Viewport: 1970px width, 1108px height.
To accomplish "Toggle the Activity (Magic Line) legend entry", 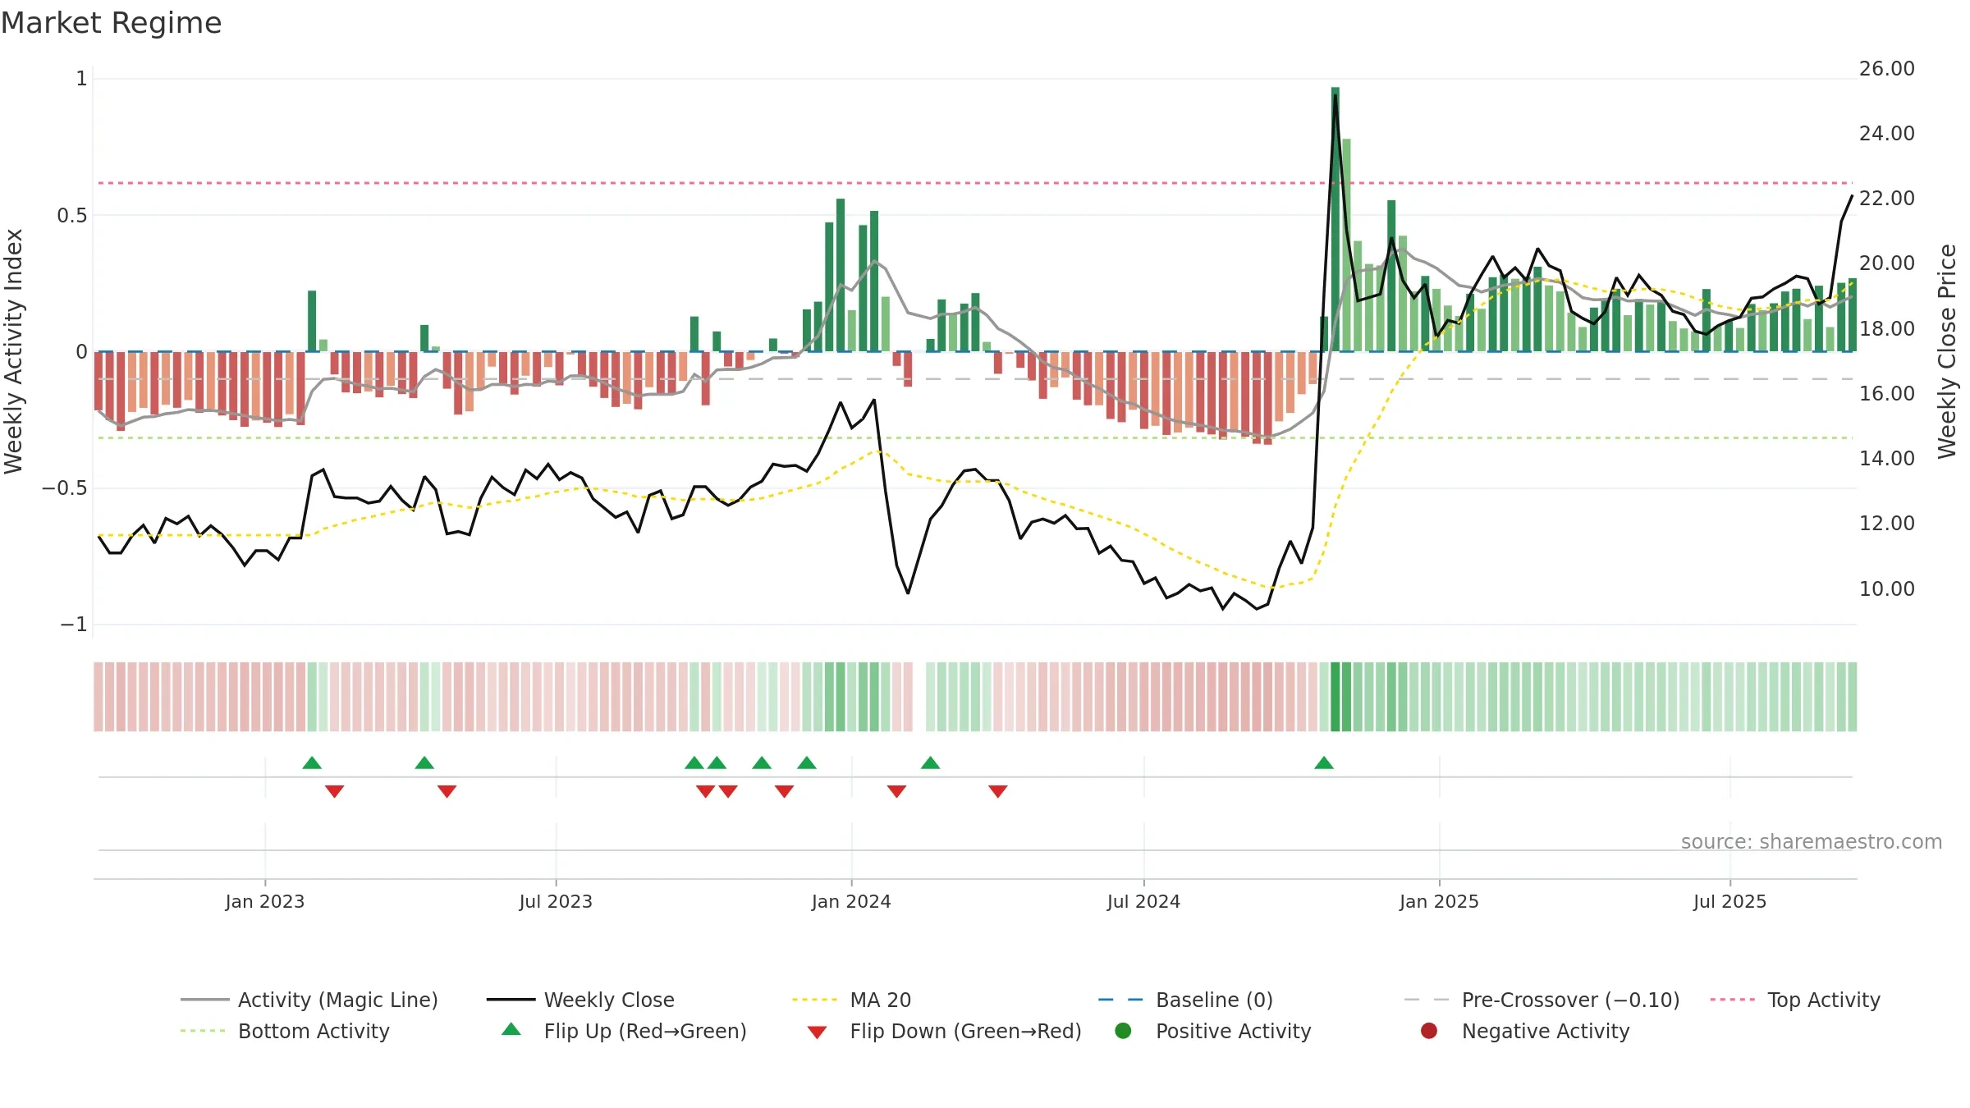I will (x=309, y=1000).
